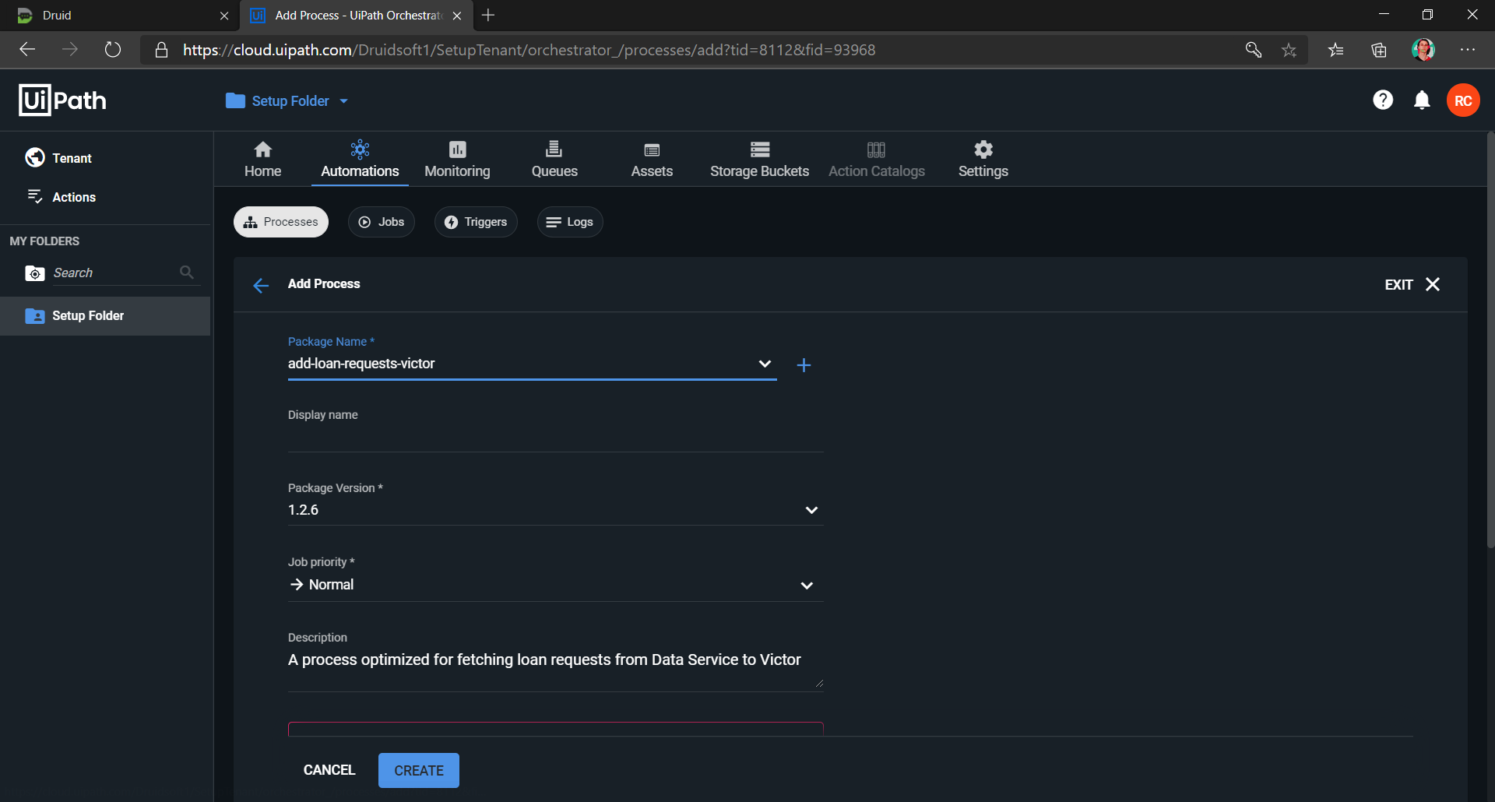Select the Processes pill button

coord(281,222)
